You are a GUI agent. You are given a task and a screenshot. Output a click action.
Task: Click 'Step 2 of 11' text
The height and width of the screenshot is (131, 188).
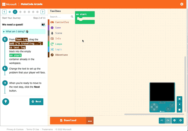tap(39, 18)
